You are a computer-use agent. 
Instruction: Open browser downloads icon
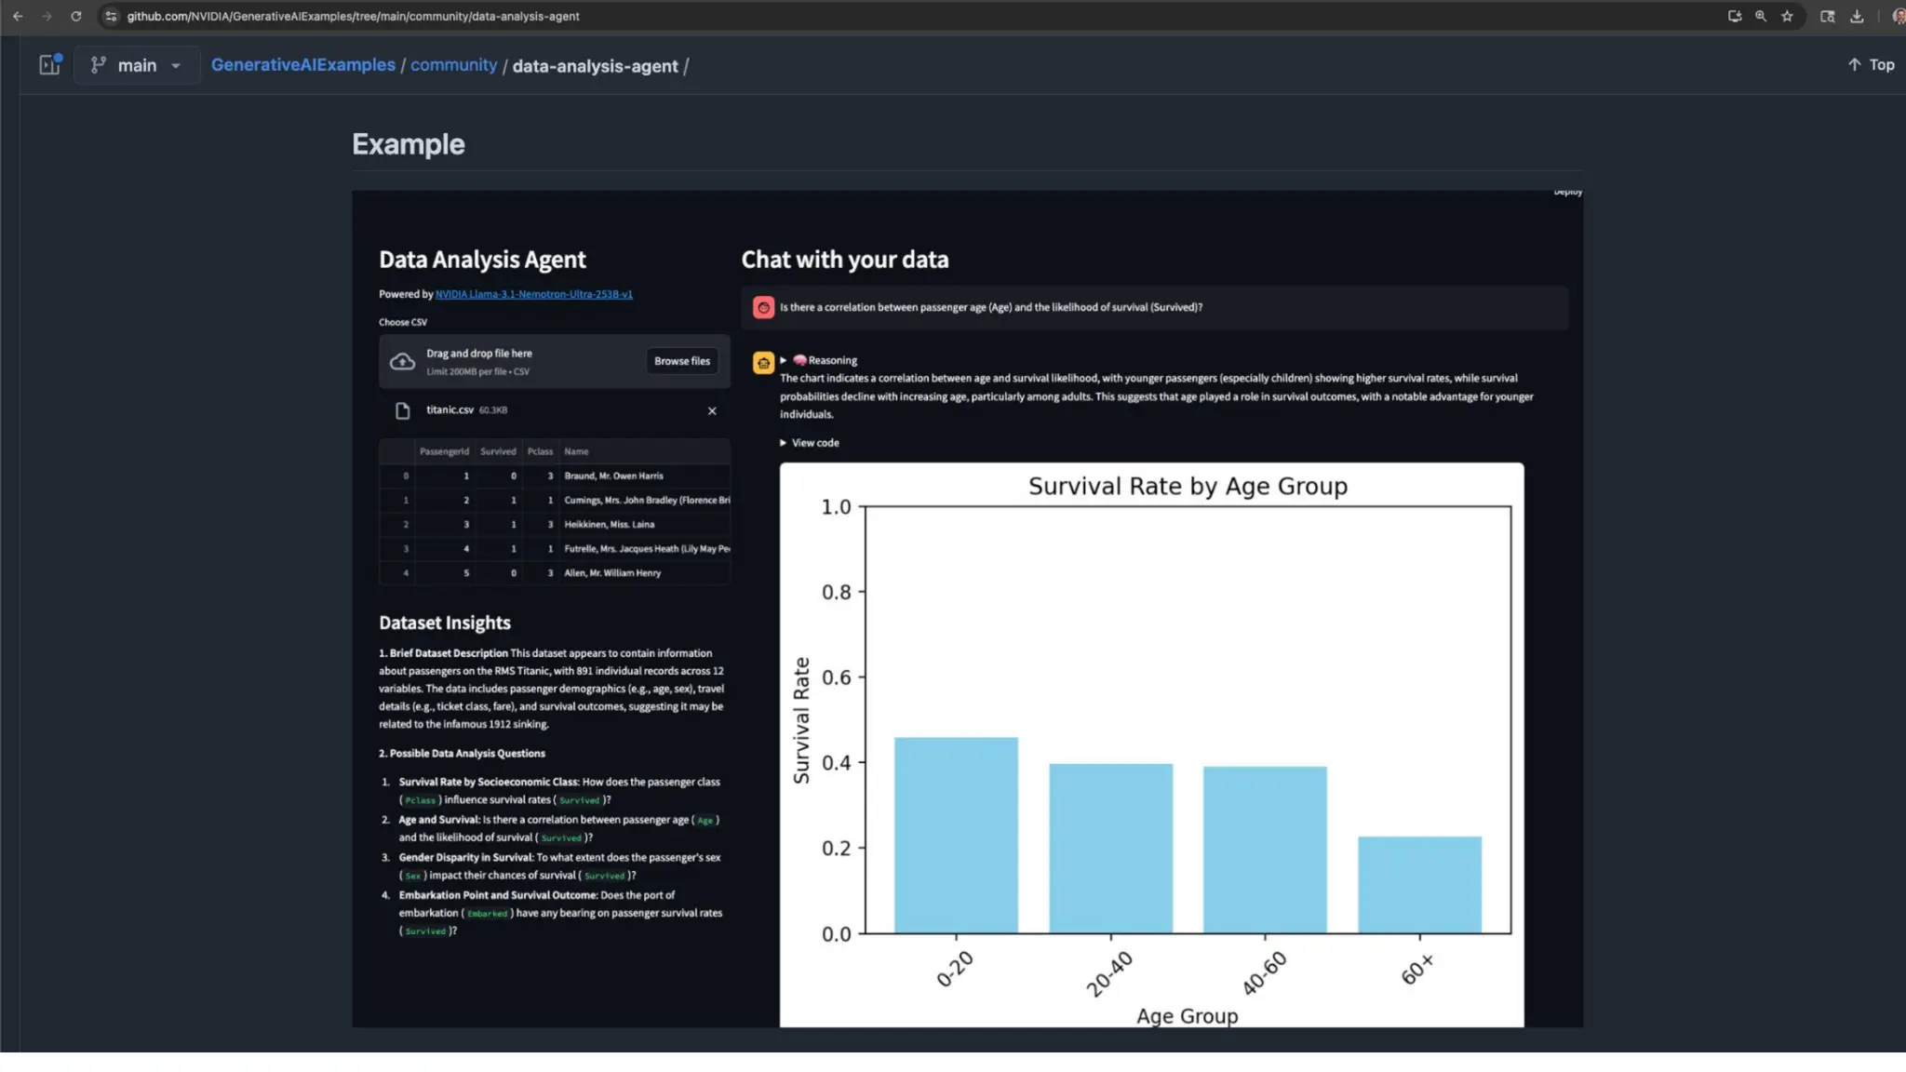click(1857, 16)
